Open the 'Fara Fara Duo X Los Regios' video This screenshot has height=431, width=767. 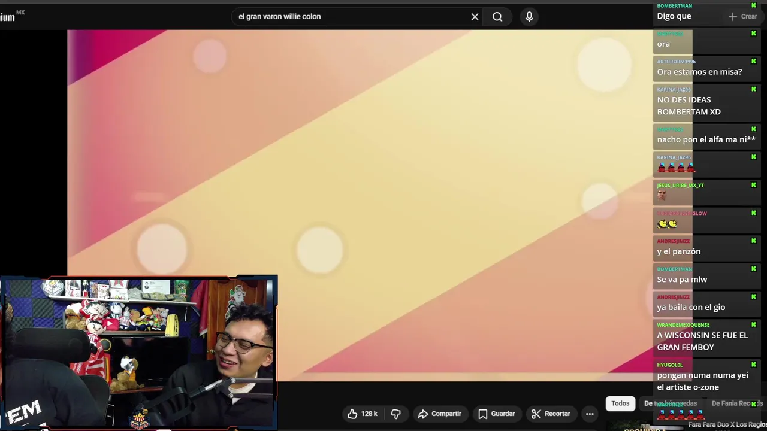pyautogui.click(x=727, y=424)
